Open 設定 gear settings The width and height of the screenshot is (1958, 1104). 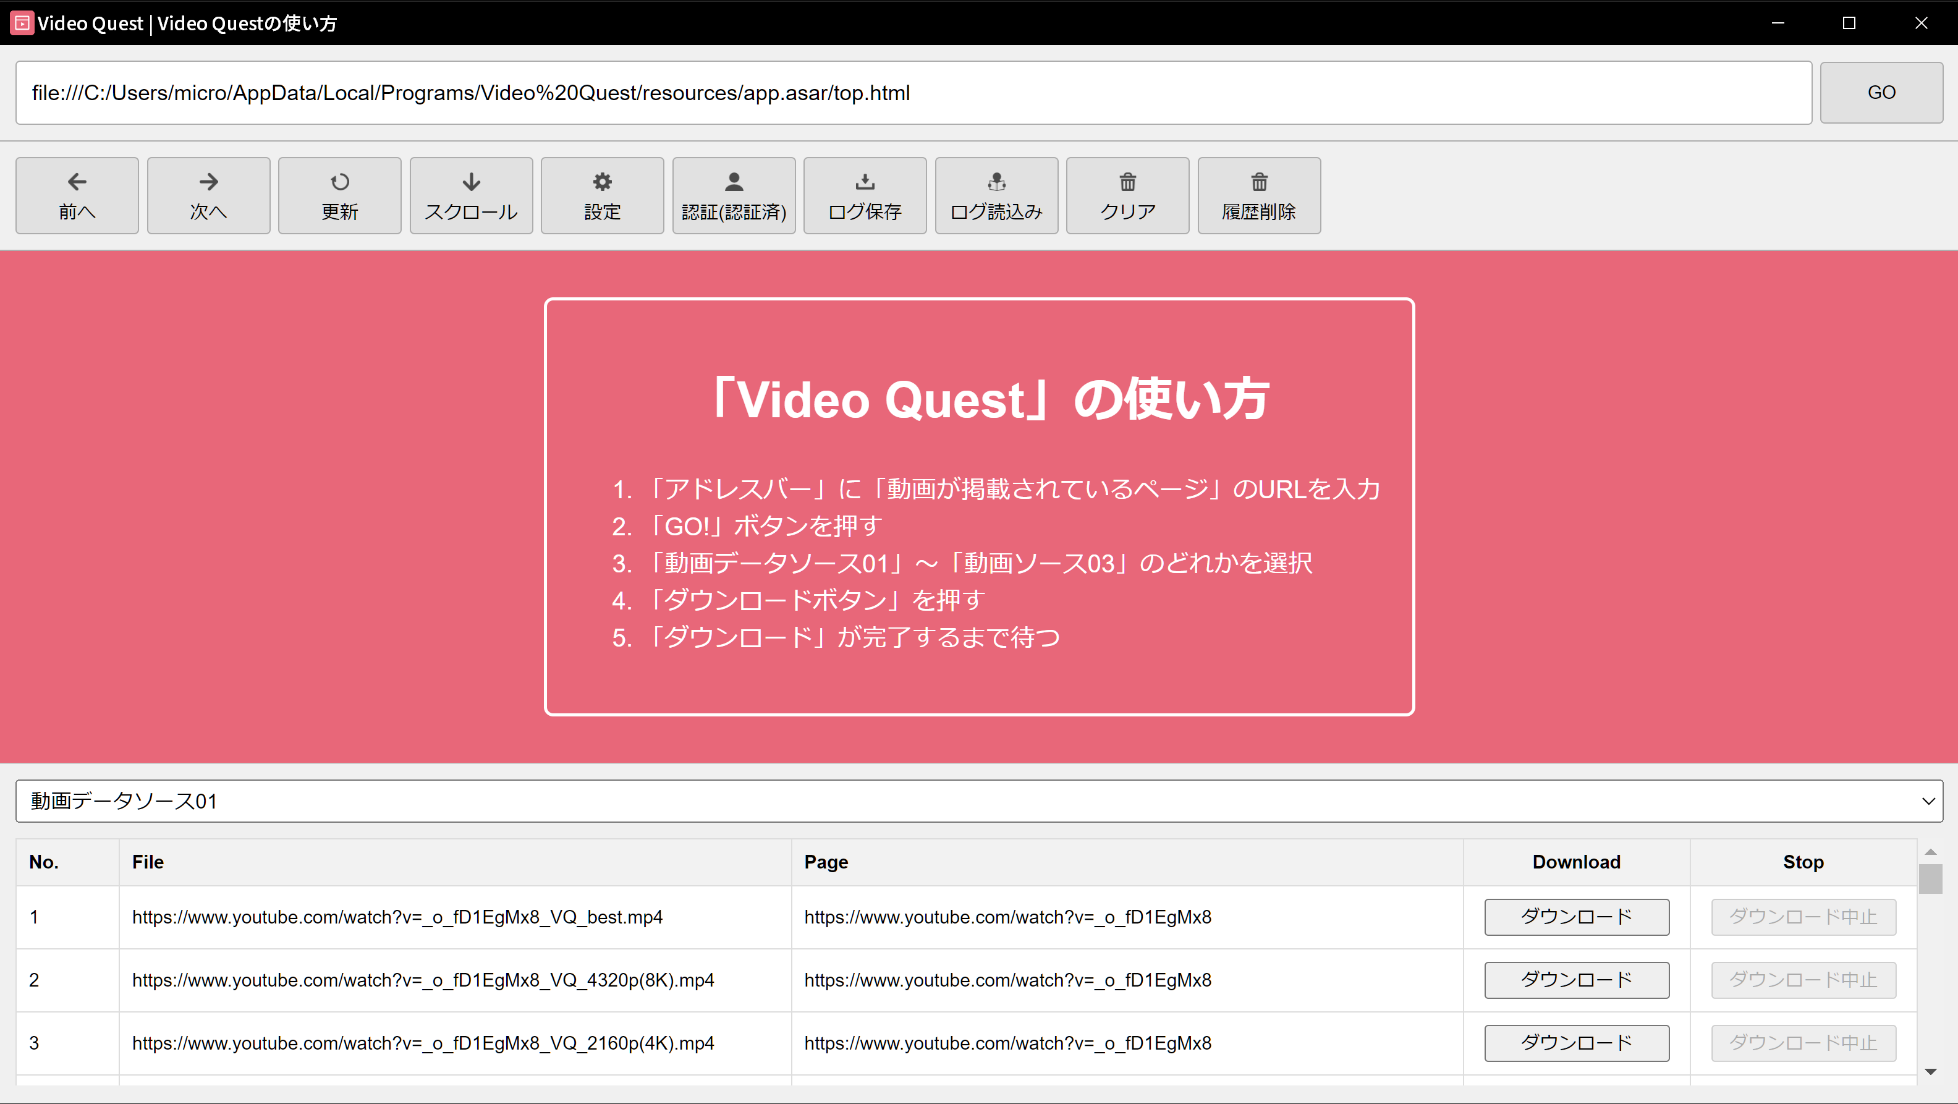(x=603, y=195)
